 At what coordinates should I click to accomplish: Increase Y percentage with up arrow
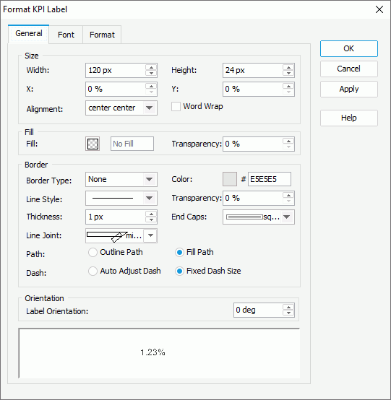(288, 86)
